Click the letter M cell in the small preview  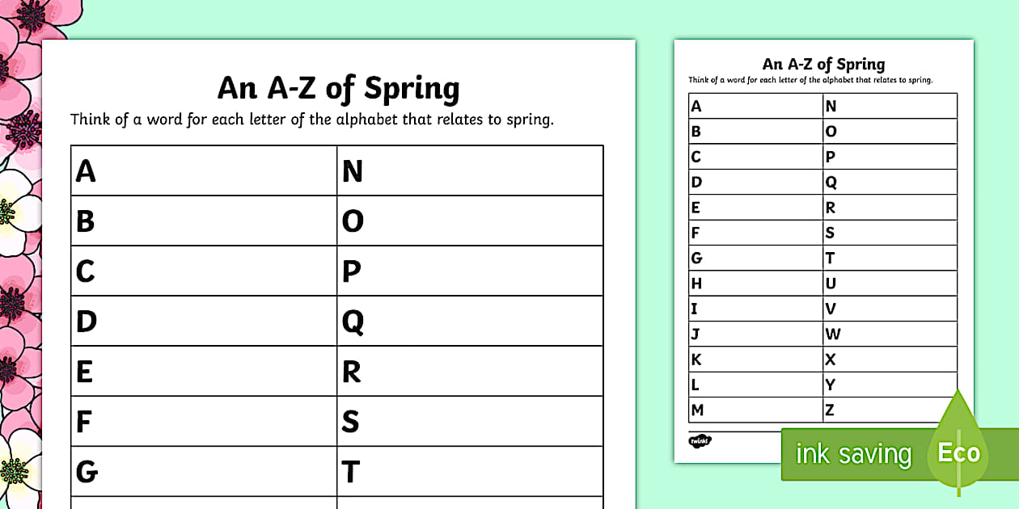[755, 410]
